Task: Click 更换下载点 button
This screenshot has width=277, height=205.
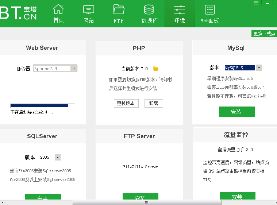Action: click(264, 34)
